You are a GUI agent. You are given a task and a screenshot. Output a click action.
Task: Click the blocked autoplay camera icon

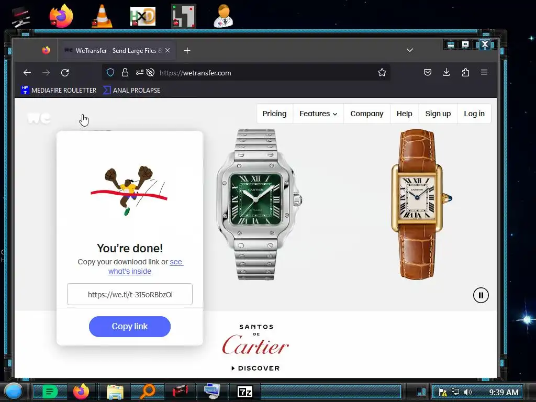[150, 72]
